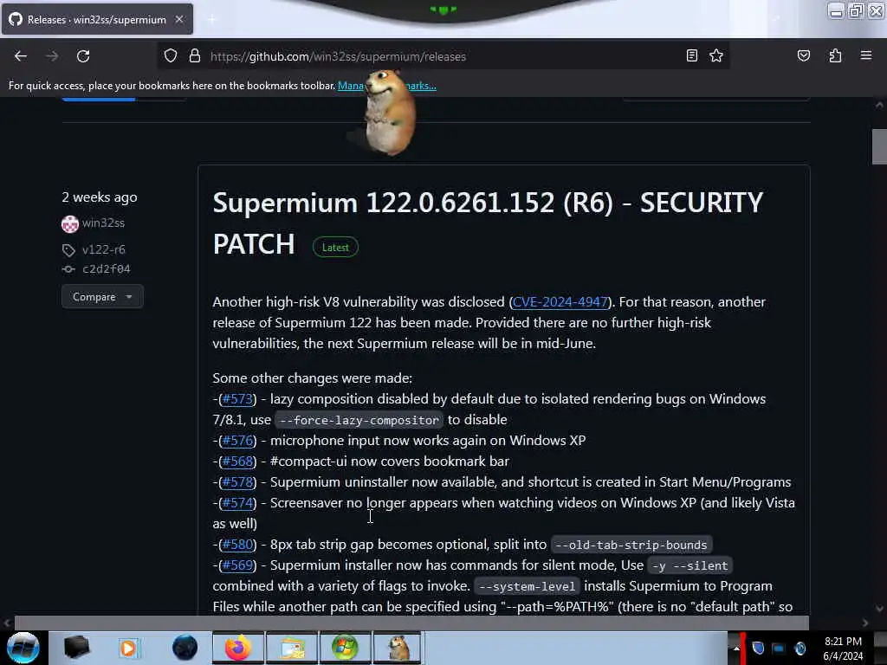887x665 pixels.
Task: Open the win32ss author profile link
Action: click(103, 223)
